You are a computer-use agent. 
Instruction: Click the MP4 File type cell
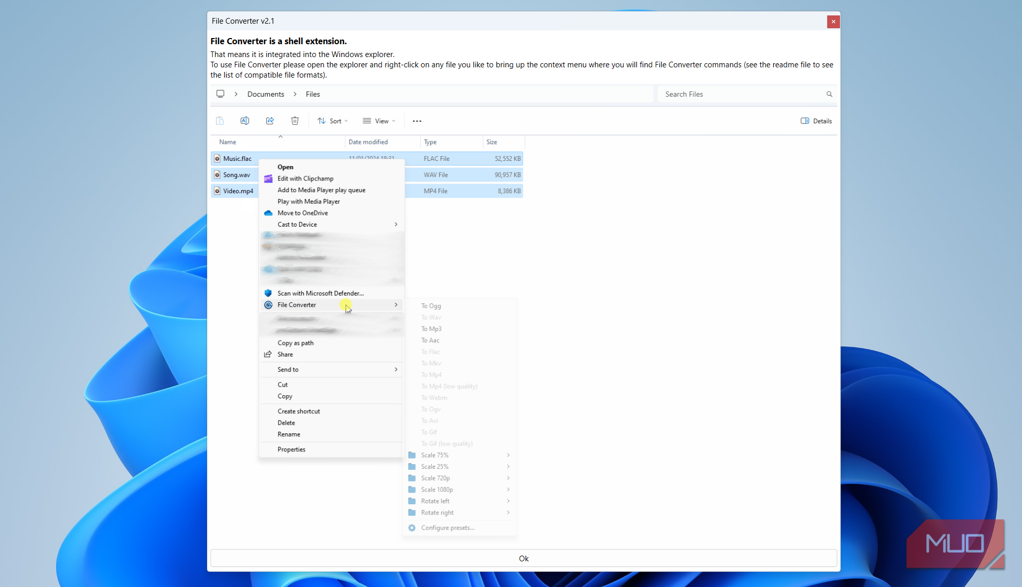click(435, 191)
